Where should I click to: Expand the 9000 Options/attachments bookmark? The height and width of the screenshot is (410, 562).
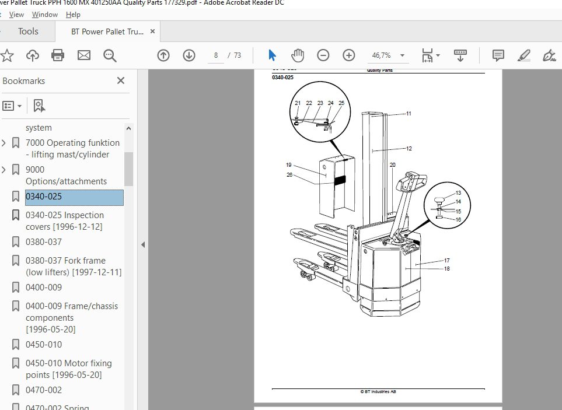coord(4,170)
